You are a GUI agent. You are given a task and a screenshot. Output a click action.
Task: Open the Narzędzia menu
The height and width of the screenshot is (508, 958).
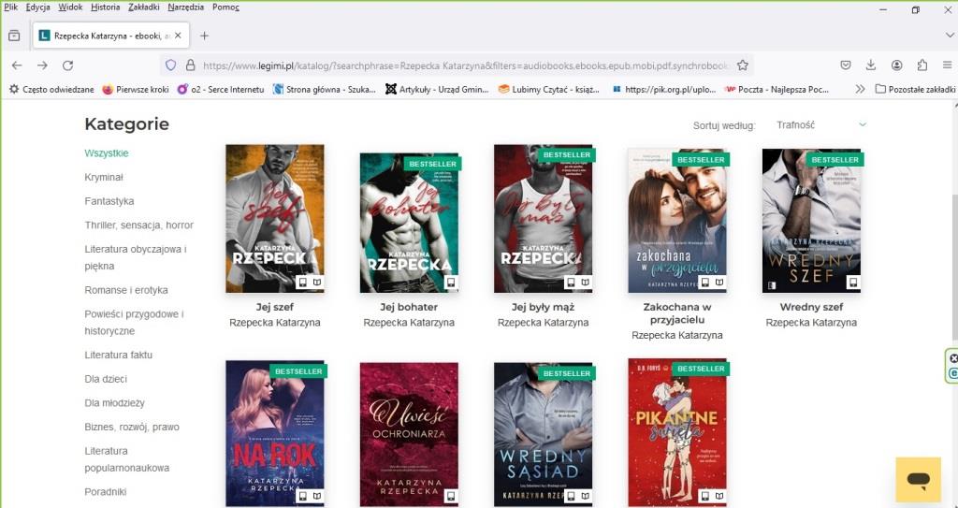[185, 7]
